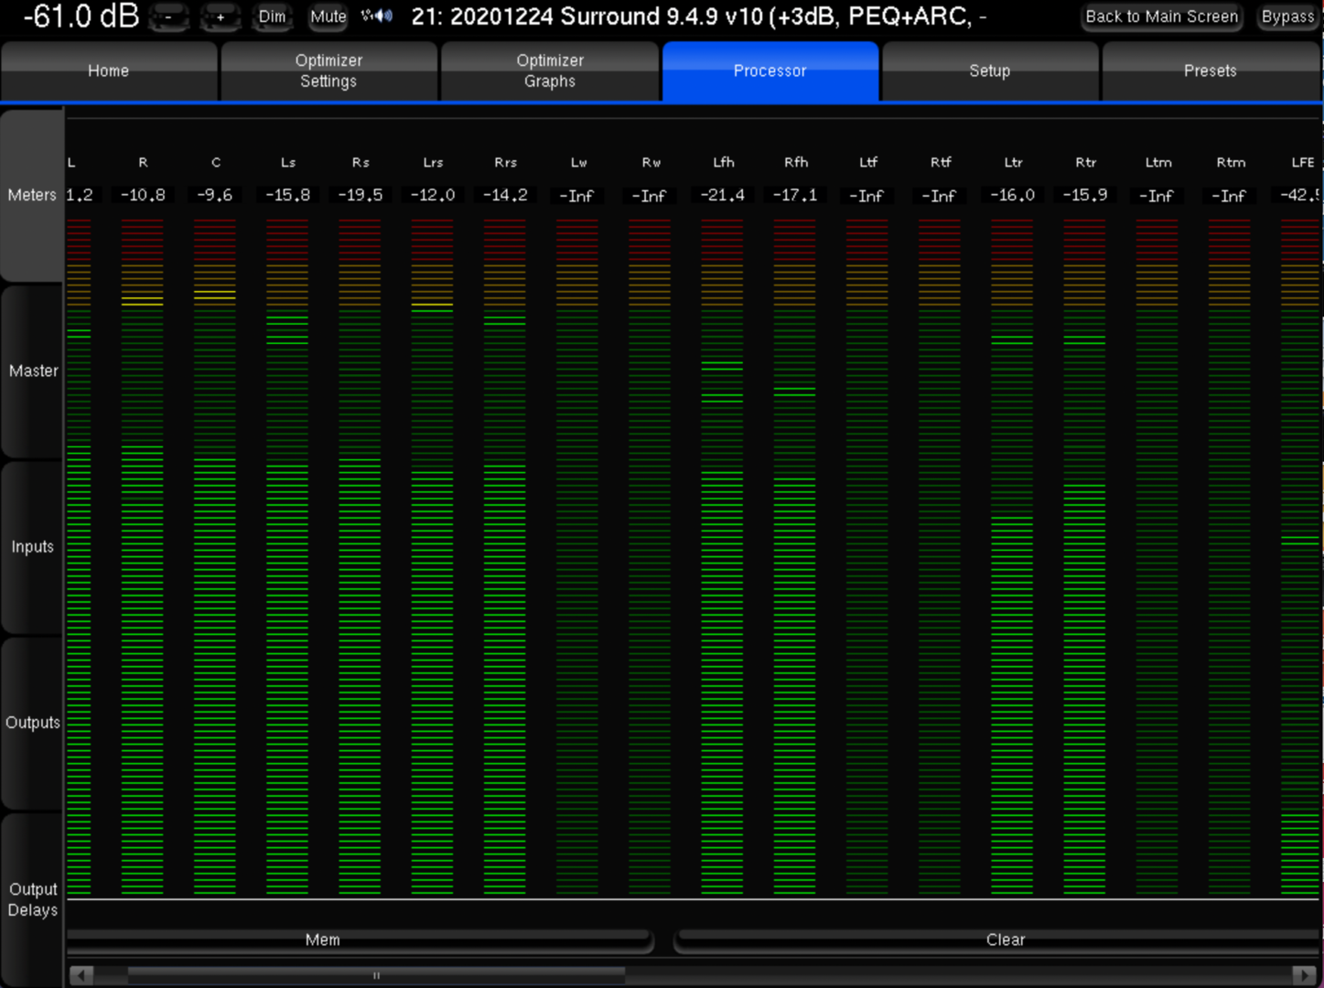This screenshot has width=1324, height=988.
Task: Click the Lfh channel level meter bar
Action: coord(723,556)
